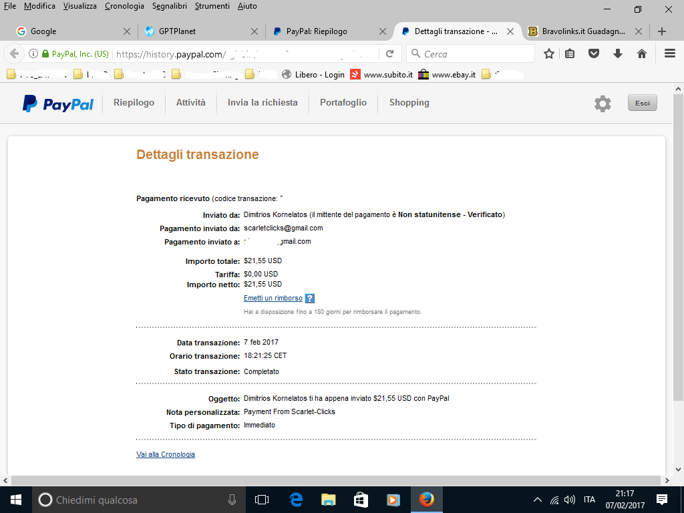The height and width of the screenshot is (513, 684).
Task: Open the Libero - Login bookmark
Action: click(x=314, y=75)
